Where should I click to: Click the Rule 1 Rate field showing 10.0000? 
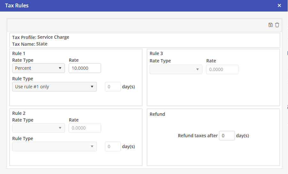[85, 68]
